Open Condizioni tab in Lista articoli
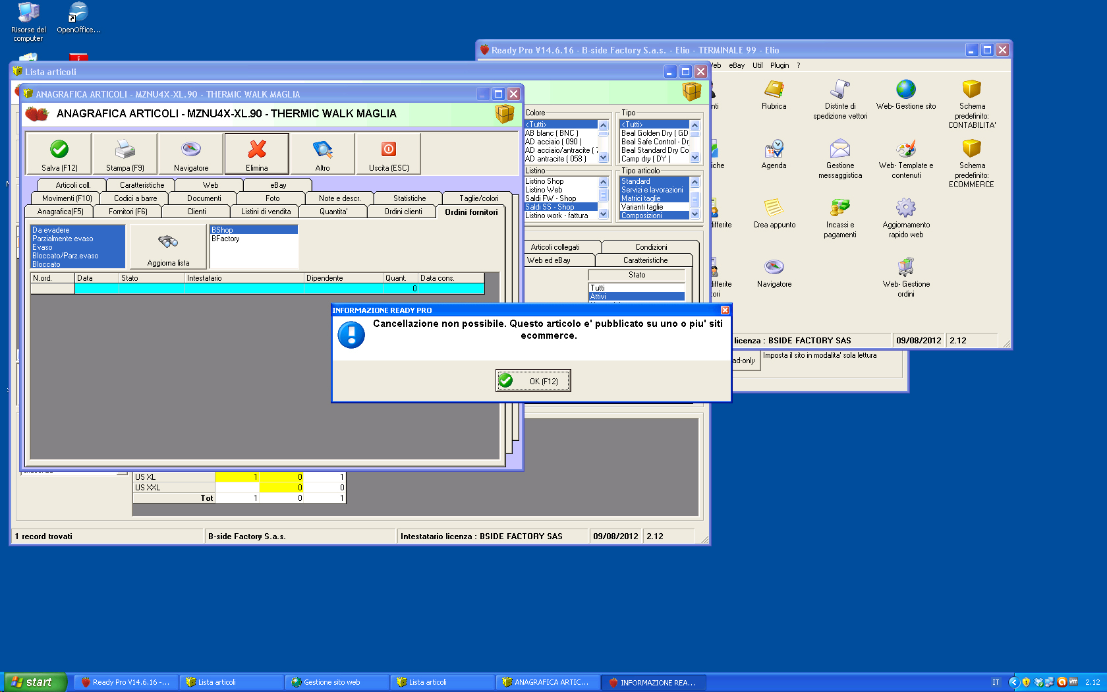The height and width of the screenshot is (692, 1107). [651, 247]
